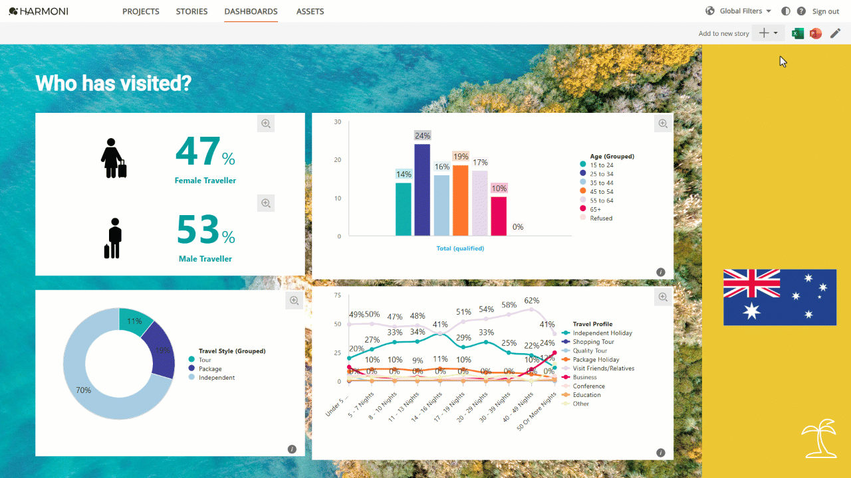The image size is (851, 478).
Task: Click the 11% Tour donut segment
Action: (135, 320)
